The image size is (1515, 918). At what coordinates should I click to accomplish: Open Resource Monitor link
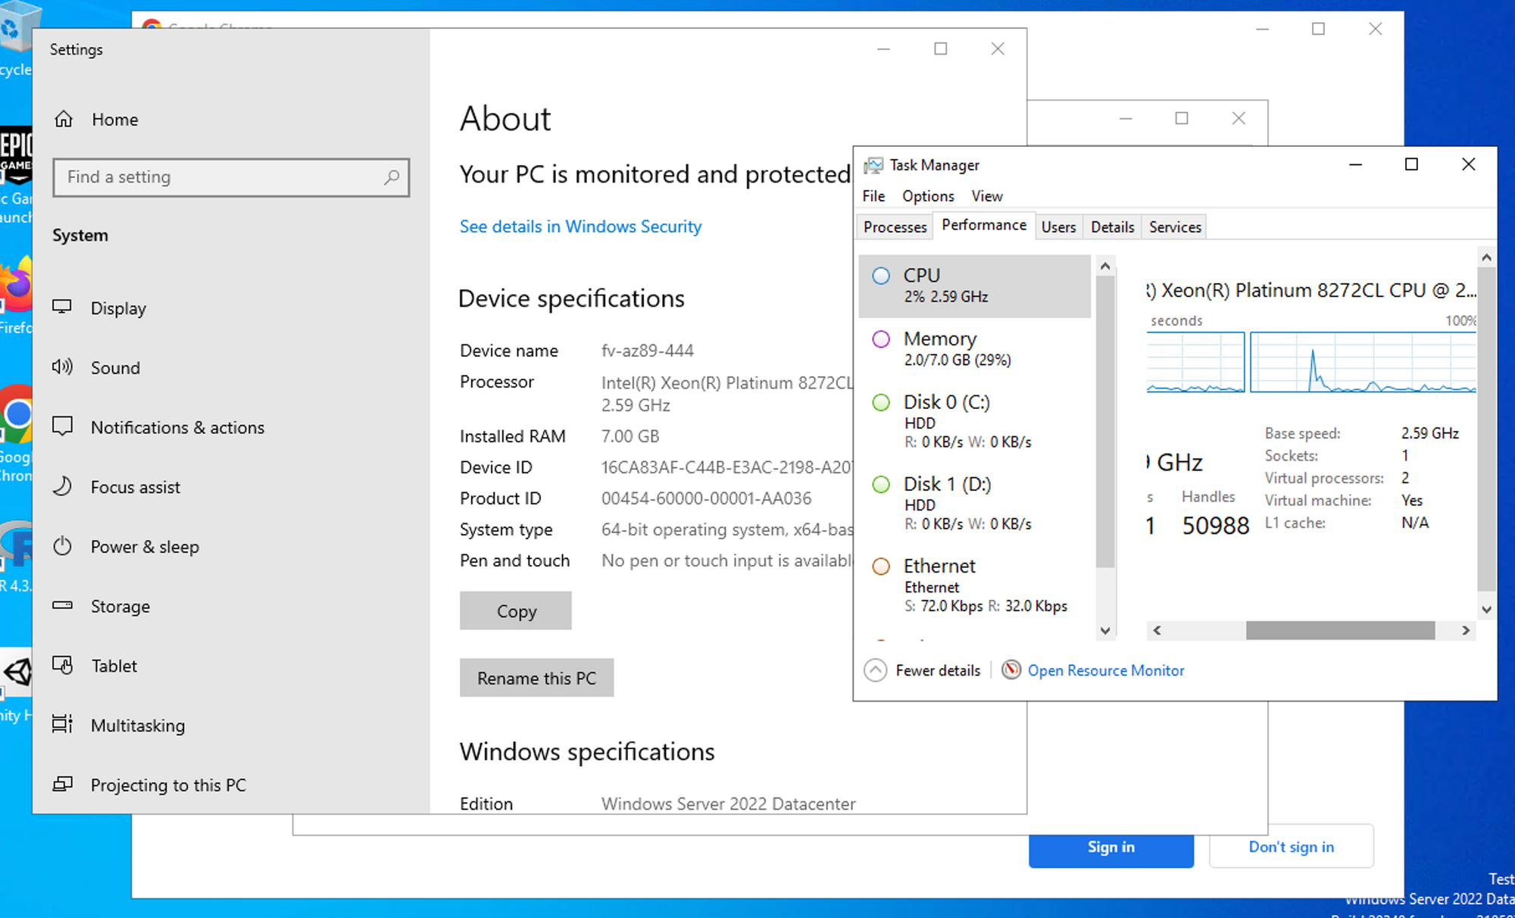click(x=1106, y=670)
